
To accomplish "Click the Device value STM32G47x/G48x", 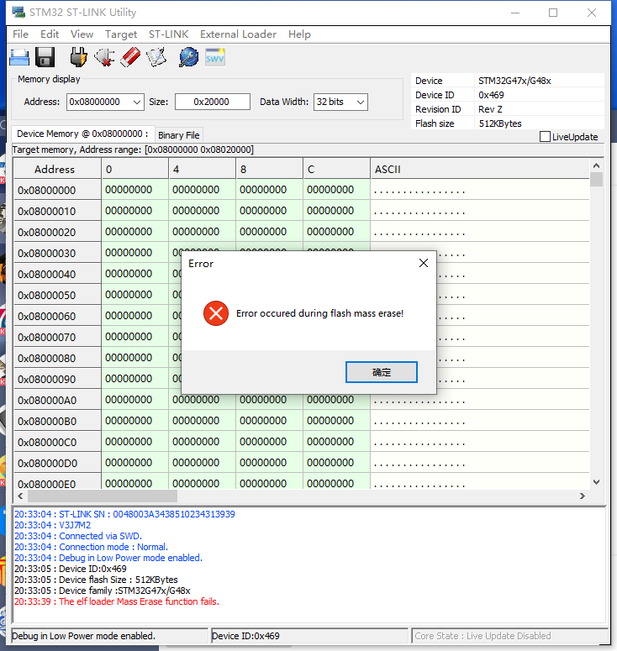I will click(x=514, y=81).
